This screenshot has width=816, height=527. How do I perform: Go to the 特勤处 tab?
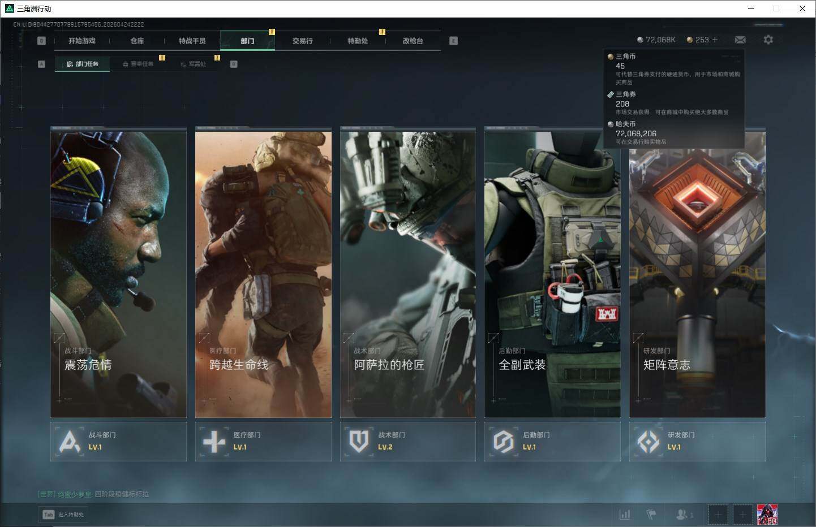pyautogui.click(x=358, y=41)
